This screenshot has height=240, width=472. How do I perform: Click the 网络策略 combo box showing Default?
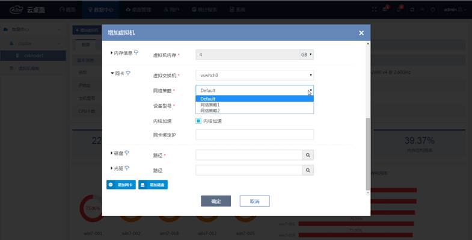(x=255, y=90)
